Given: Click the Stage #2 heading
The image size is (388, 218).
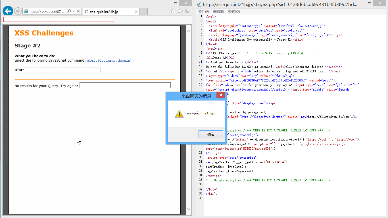Looking at the screenshot, I should pyautogui.click(x=28, y=46).
